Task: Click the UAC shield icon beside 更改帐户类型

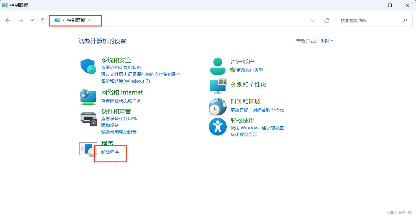Action: click(x=233, y=70)
